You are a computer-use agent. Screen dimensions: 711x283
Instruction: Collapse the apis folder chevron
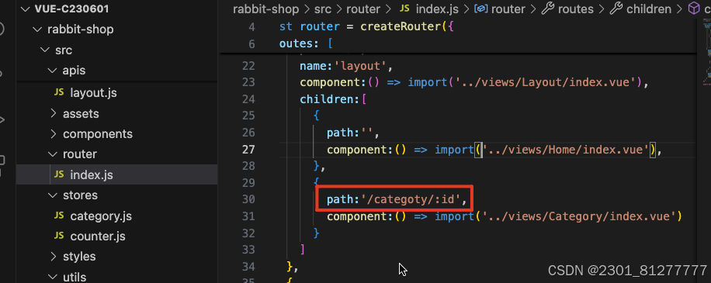click(x=53, y=71)
